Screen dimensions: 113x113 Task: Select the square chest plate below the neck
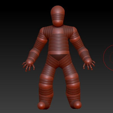[x=58, y=31]
